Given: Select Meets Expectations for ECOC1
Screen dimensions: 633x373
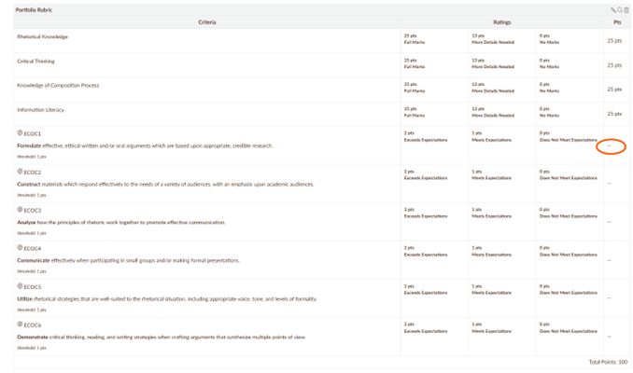Looking at the screenshot, I should coord(491,140).
